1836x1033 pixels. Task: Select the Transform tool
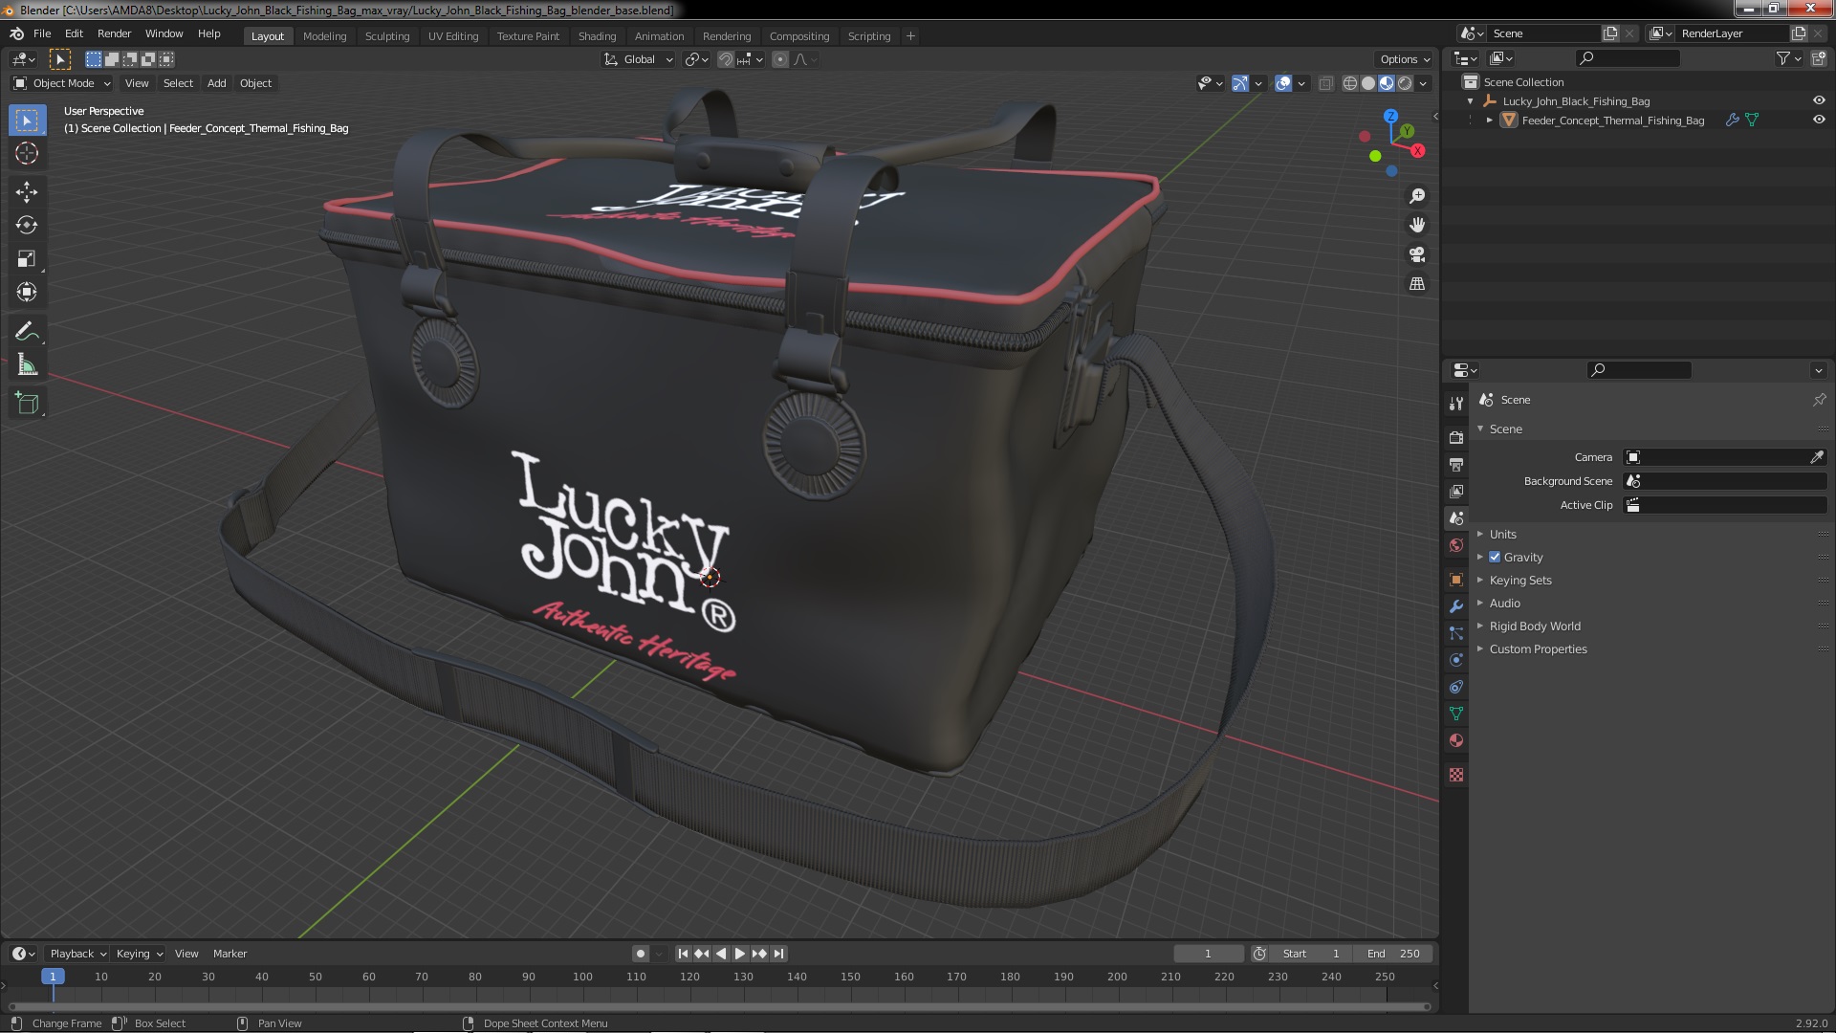27,293
